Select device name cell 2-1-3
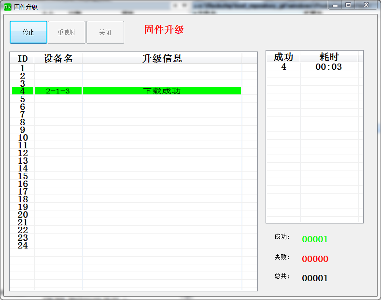The image size is (381, 300). 58,91
